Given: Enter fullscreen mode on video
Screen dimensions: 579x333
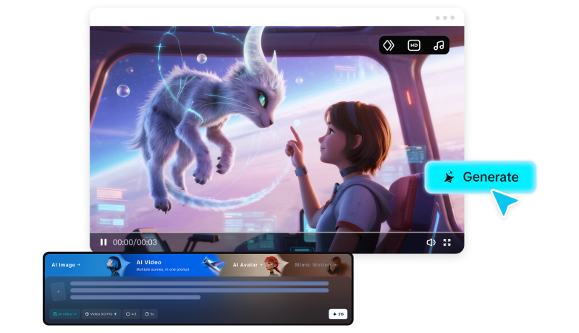Looking at the screenshot, I should pos(447,243).
